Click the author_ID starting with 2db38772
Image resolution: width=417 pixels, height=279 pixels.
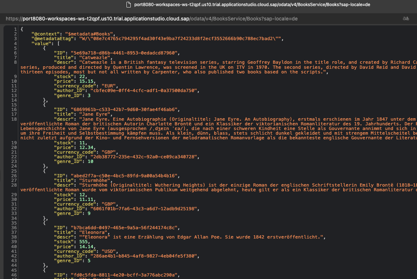pyautogui.click(x=143, y=157)
